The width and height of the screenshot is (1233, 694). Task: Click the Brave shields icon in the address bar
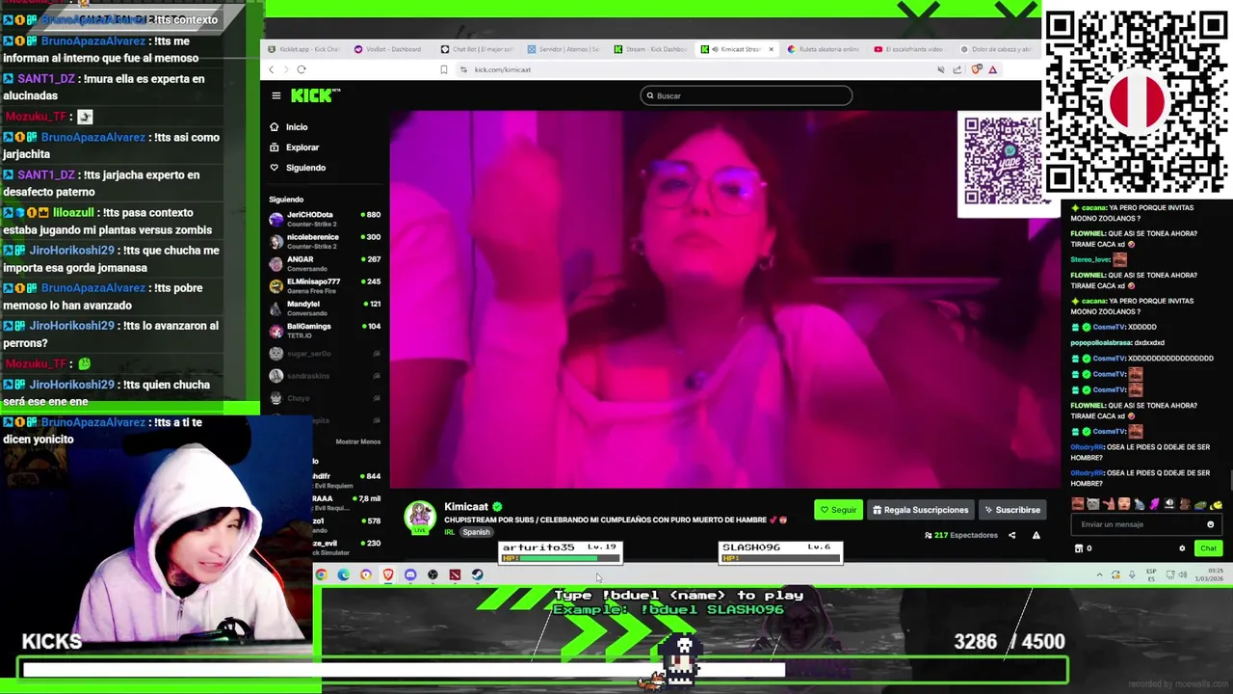point(976,69)
